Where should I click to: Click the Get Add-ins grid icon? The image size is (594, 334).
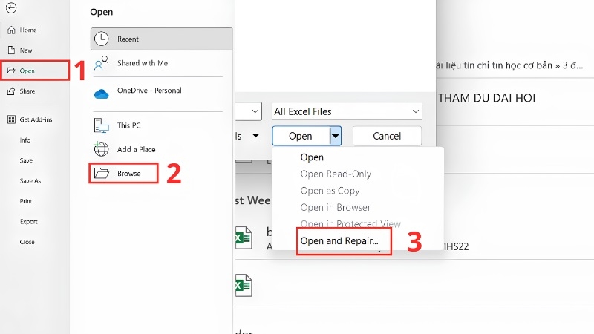point(11,119)
